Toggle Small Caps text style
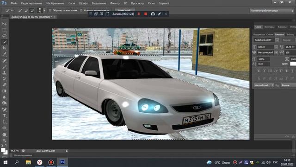296x167 pixels. [x=276, y=71]
